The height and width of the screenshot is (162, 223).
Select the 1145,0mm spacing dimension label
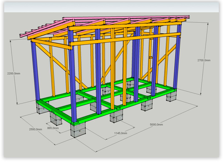121,133
